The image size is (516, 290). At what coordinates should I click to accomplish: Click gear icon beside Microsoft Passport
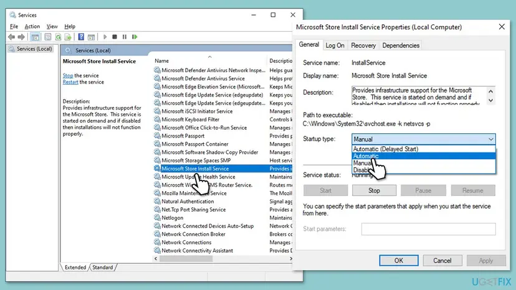click(157, 136)
